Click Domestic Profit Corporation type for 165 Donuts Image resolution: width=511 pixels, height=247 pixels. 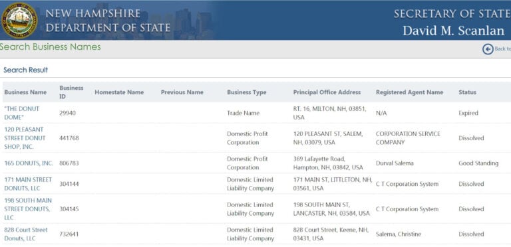pyautogui.click(x=248, y=163)
